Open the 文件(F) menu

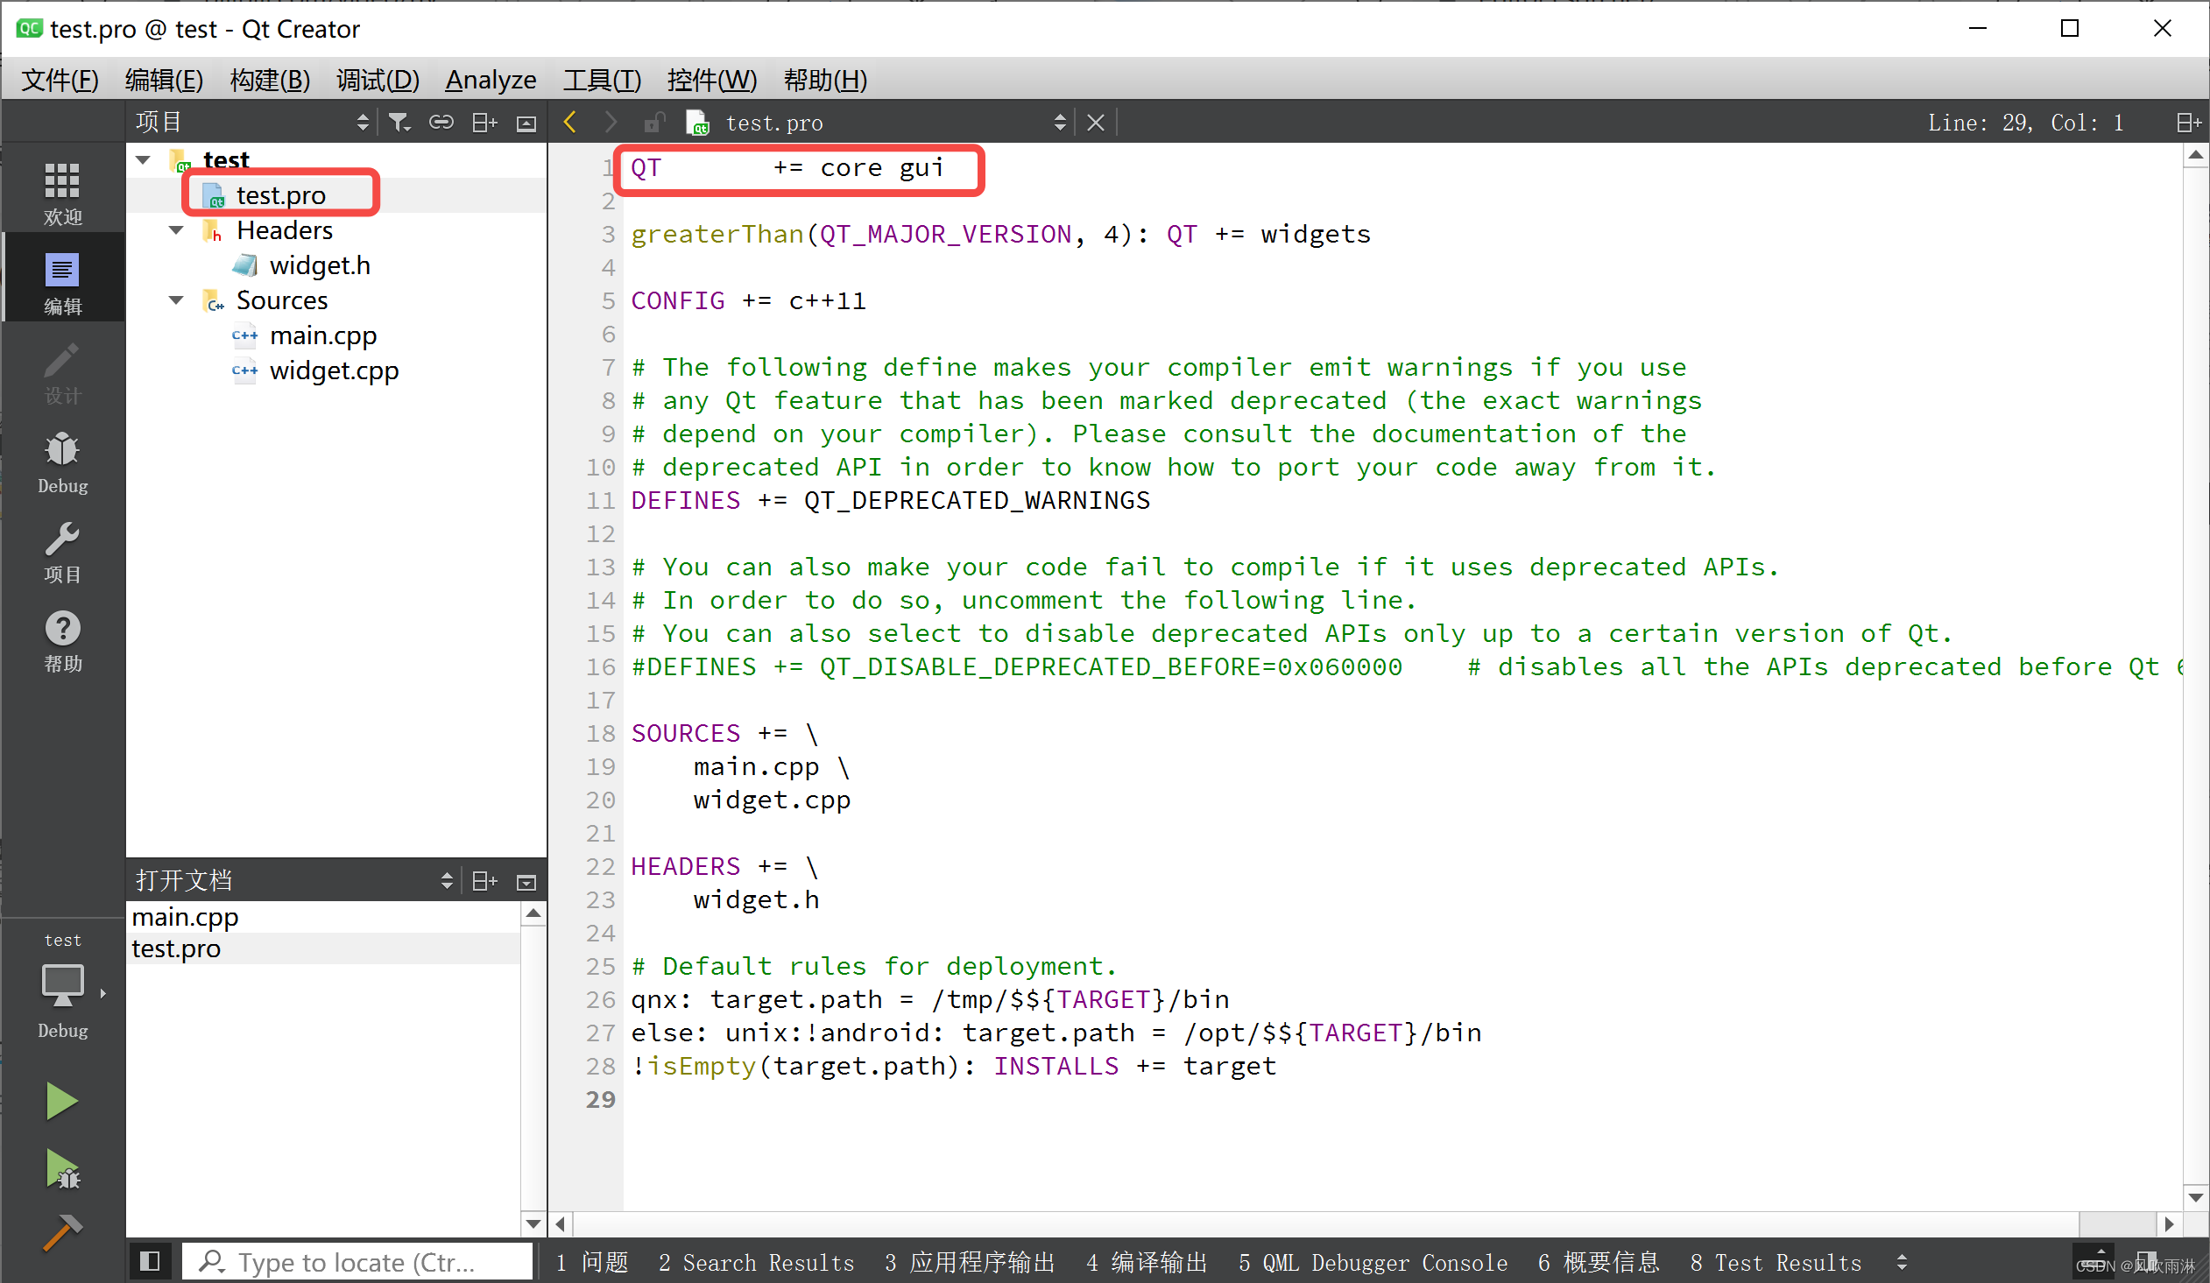60,80
